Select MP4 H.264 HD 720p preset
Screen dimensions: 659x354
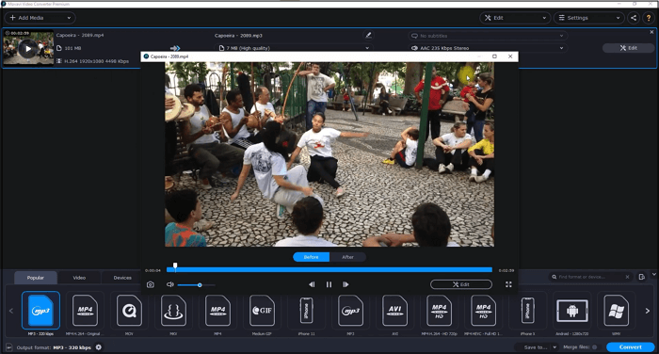pos(440,311)
